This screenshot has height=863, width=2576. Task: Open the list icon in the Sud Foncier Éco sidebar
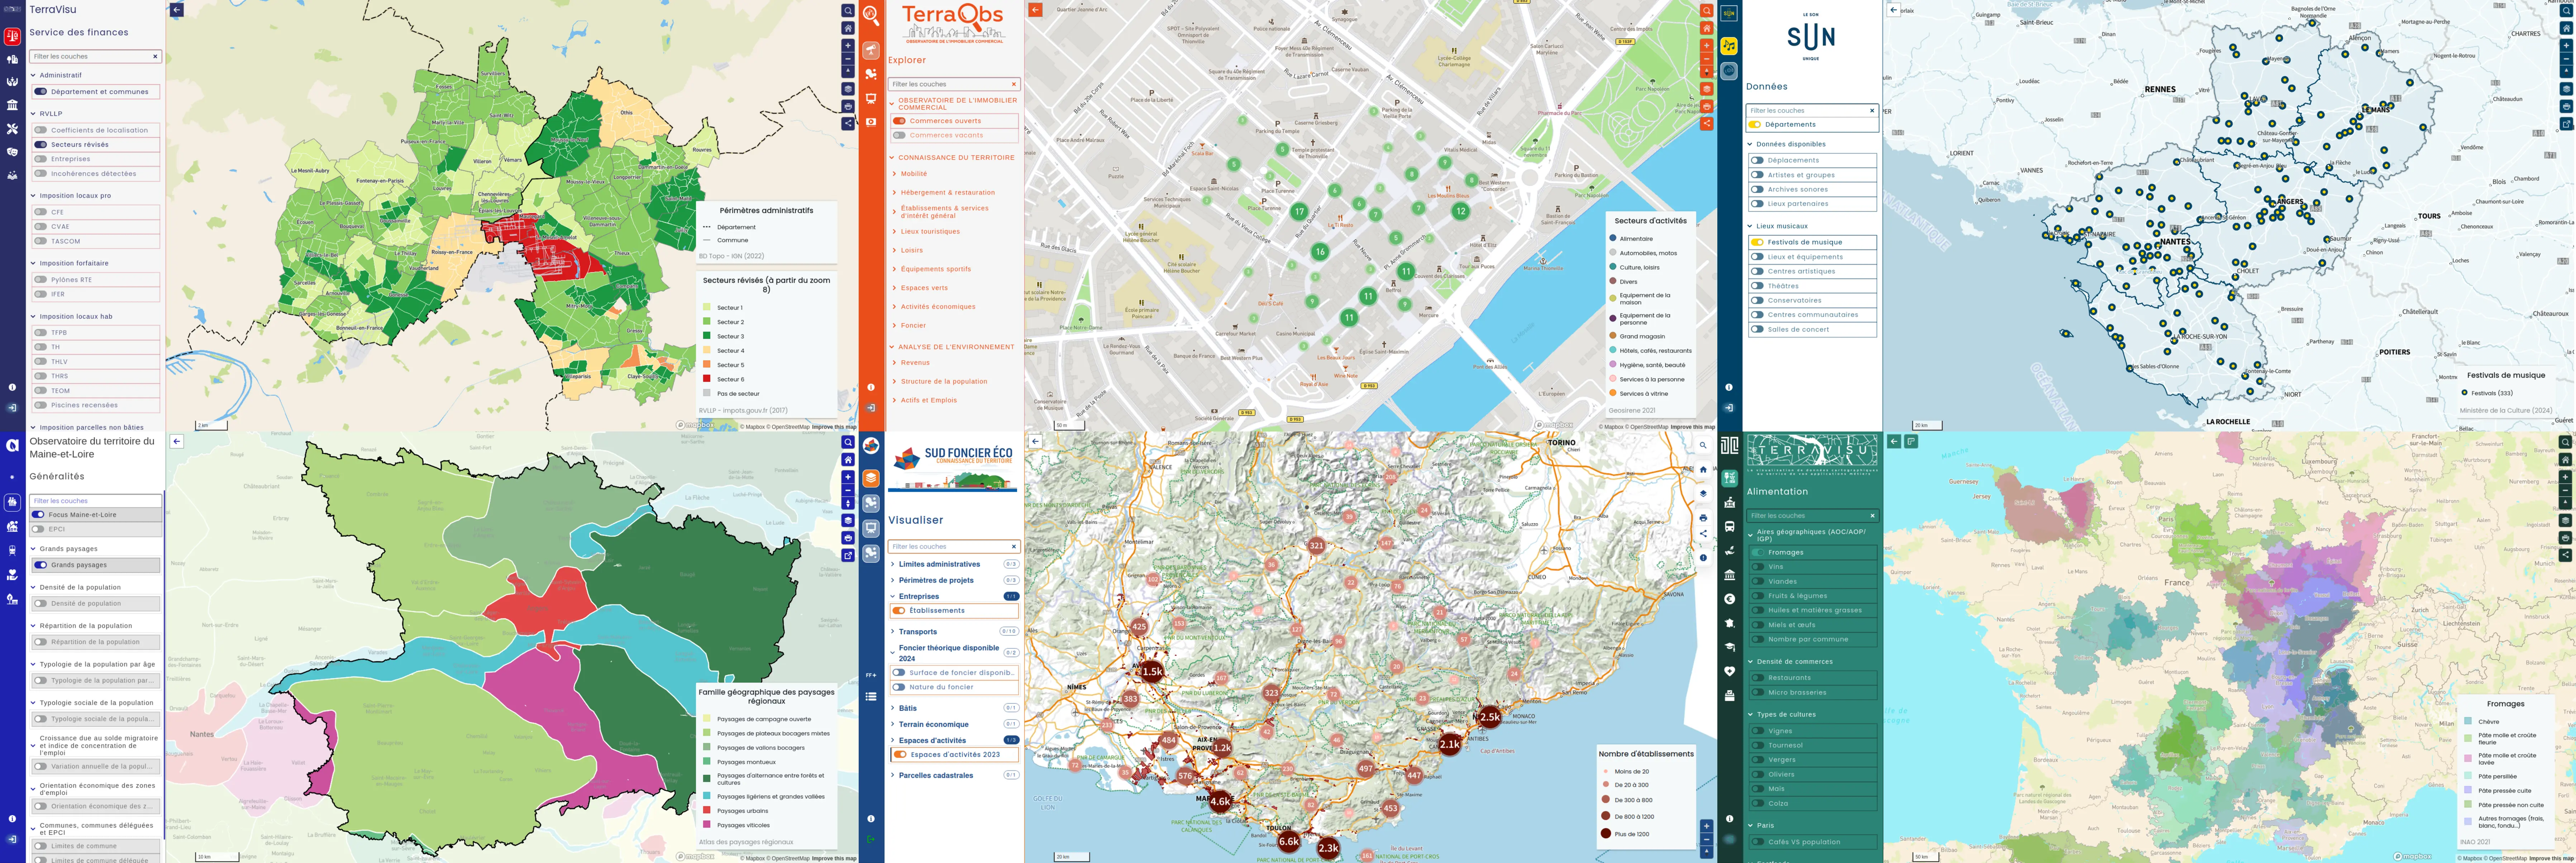tap(871, 696)
